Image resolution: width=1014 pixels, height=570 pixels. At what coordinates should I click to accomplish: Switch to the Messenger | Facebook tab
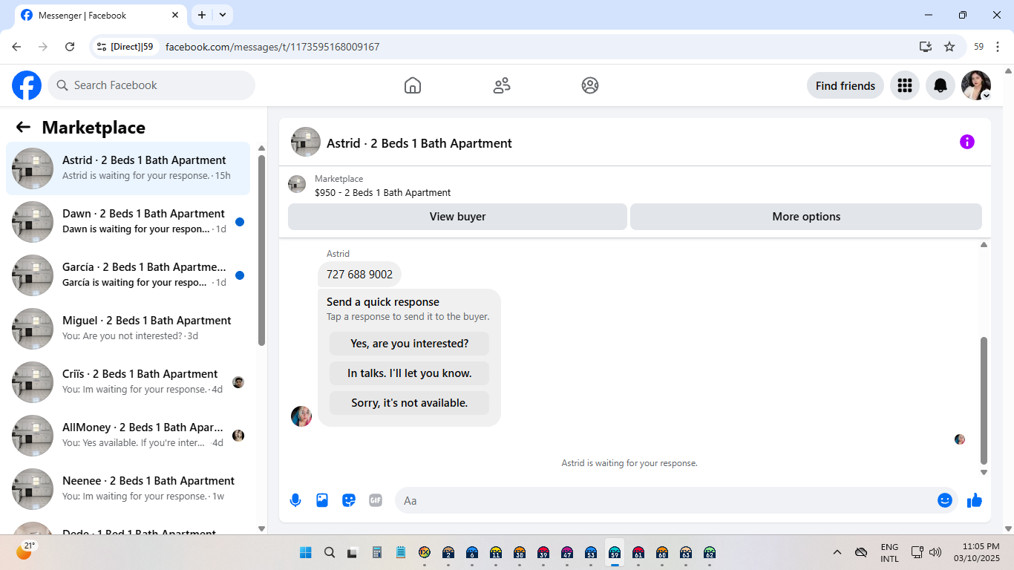pos(102,15)
